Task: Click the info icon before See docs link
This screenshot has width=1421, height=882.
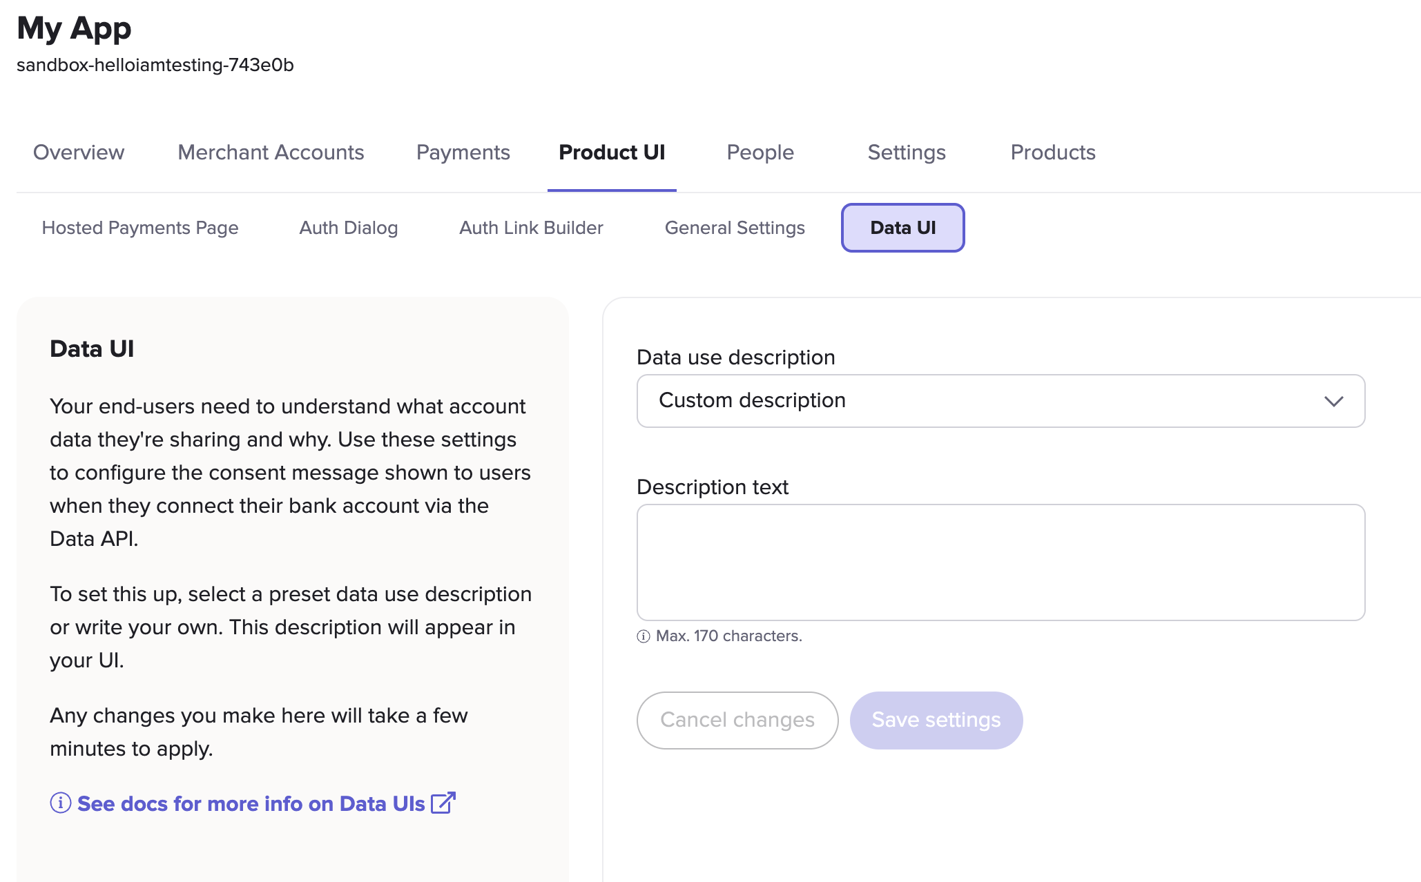Action: (x=61, y=803)
